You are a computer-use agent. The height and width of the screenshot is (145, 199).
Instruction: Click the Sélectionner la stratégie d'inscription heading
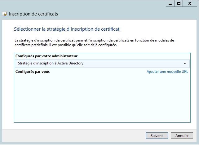click(67, 29)
